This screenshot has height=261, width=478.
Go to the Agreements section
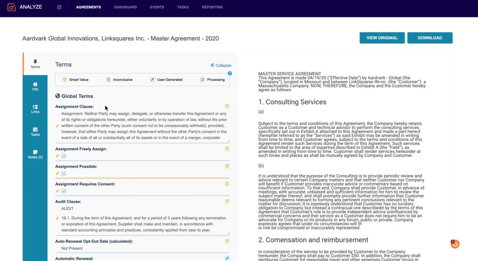(88, 7)
